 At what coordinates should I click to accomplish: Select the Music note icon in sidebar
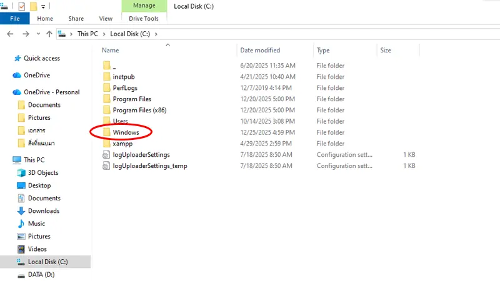pos(21,224)
